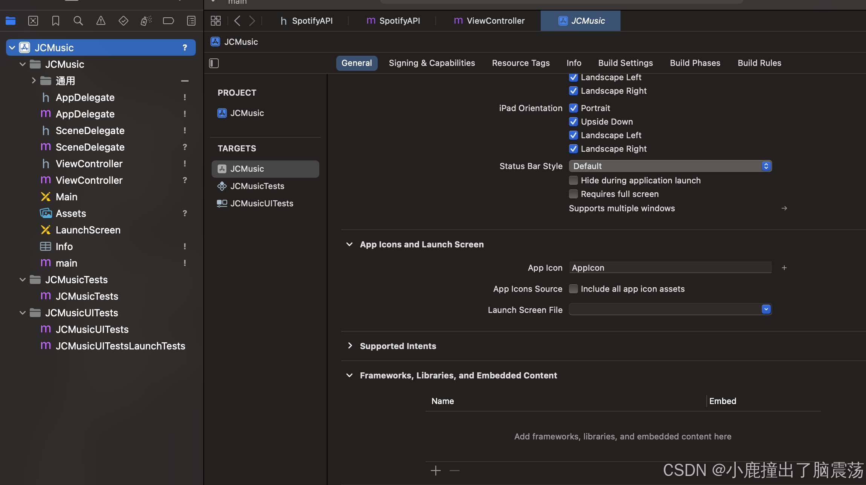866x485 pixels.
Task: Click the warning icon next AppDelegate header
Action: click(x=184, y=97)
